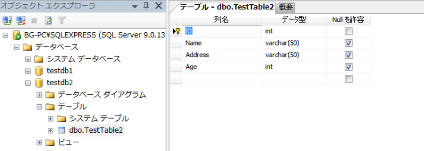Click the ID column name cell
Viewport: 424px width, 151px height.
pyautogui.click(x=222, y=31)
